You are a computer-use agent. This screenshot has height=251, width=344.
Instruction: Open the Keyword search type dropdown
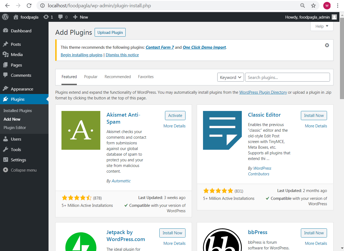(x=231, y=77)
